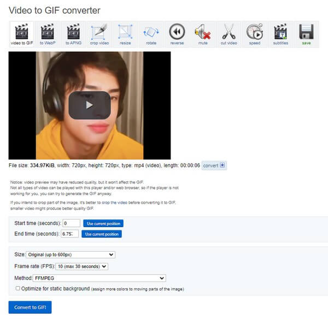Image resolution: width=328 pixels, height=320 pixels.
Task: Click the Convert to GIF! button
Action: point(30,307)
